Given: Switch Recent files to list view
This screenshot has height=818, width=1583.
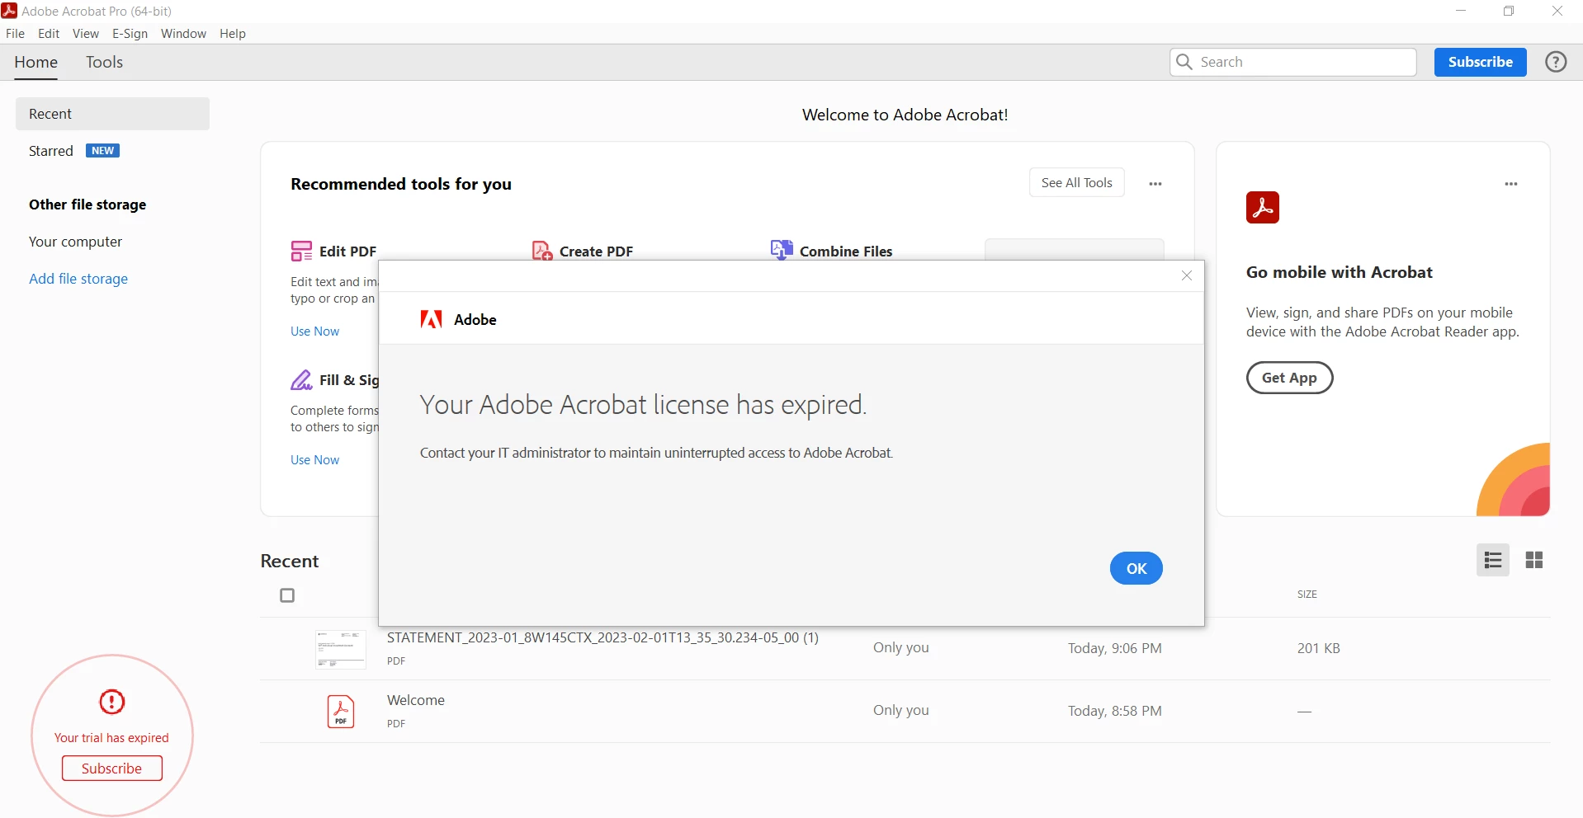Looking at the screenshot, I should pos(1493,561).
